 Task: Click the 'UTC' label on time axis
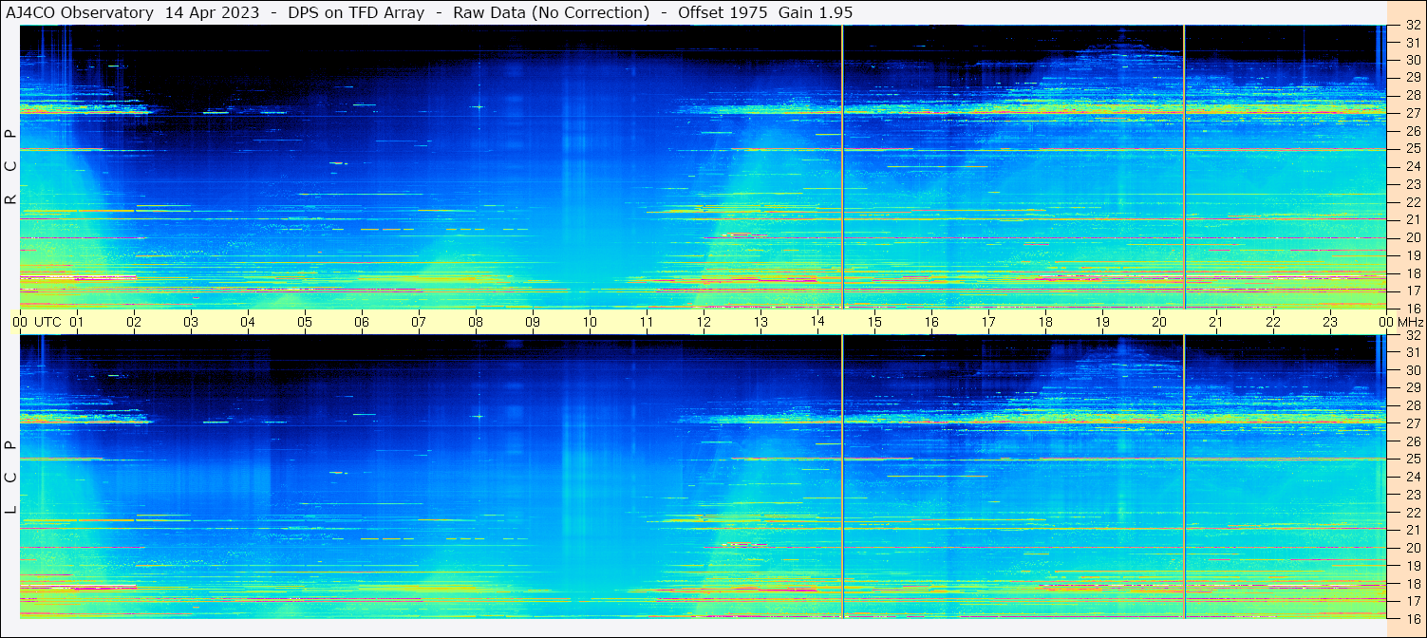click(47, 322)
